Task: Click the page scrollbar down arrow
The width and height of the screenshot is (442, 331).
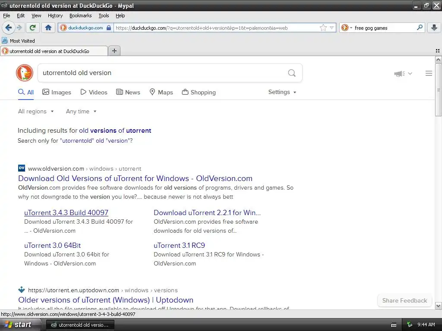Action: point(438,306)
